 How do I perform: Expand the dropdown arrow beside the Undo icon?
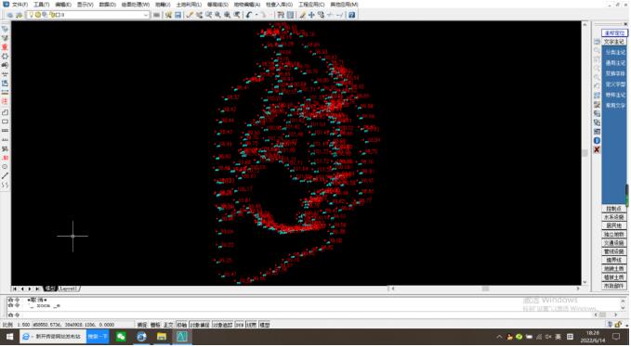(x=256, y=15)
